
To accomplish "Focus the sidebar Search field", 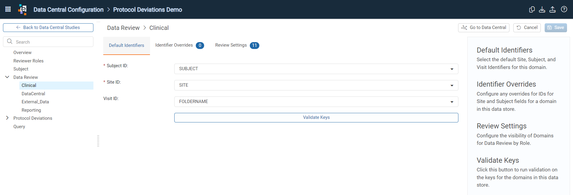I will 48,42.
